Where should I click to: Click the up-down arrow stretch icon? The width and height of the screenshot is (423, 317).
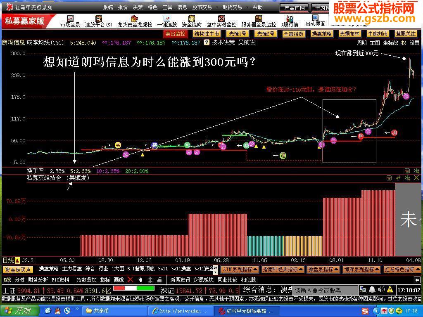click(150, 279)
